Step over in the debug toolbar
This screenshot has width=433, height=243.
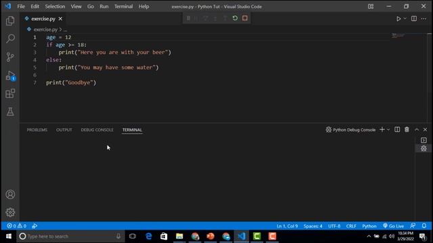click(x=206, y=18)
